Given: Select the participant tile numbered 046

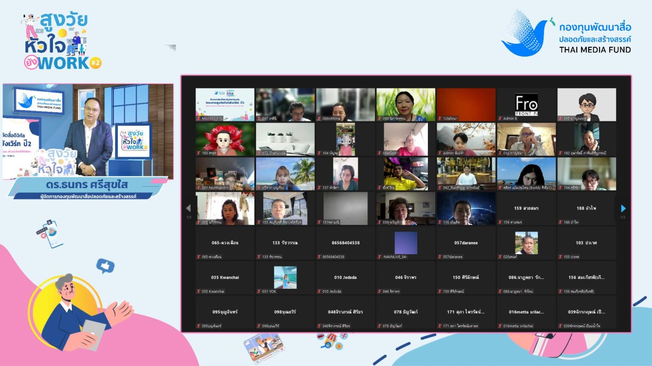Looking at the screenshot, I should (x=406, y=278).
